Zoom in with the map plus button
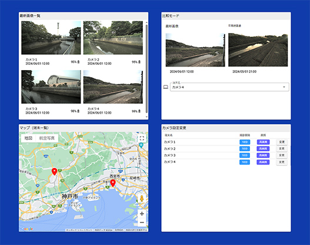The image size is (310, 245). coord(142,214)
